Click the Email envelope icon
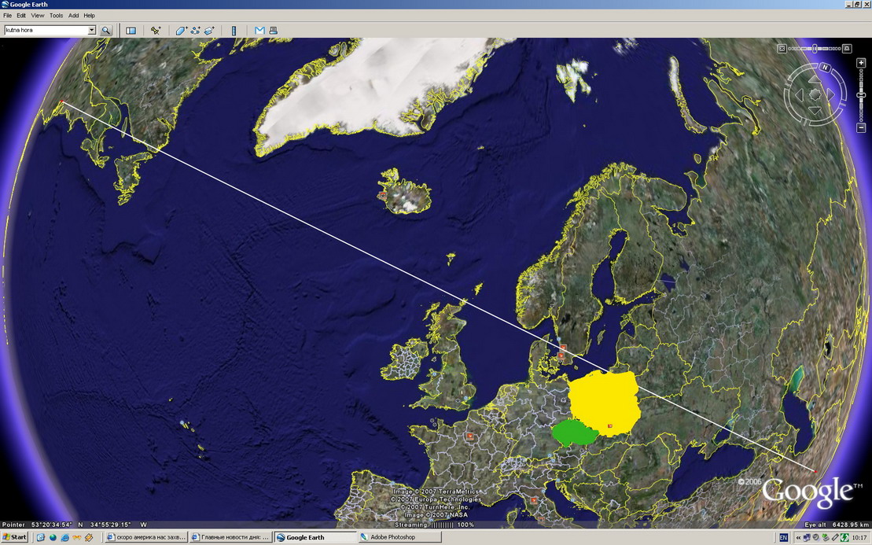872x545 pixels. [259, 31]
